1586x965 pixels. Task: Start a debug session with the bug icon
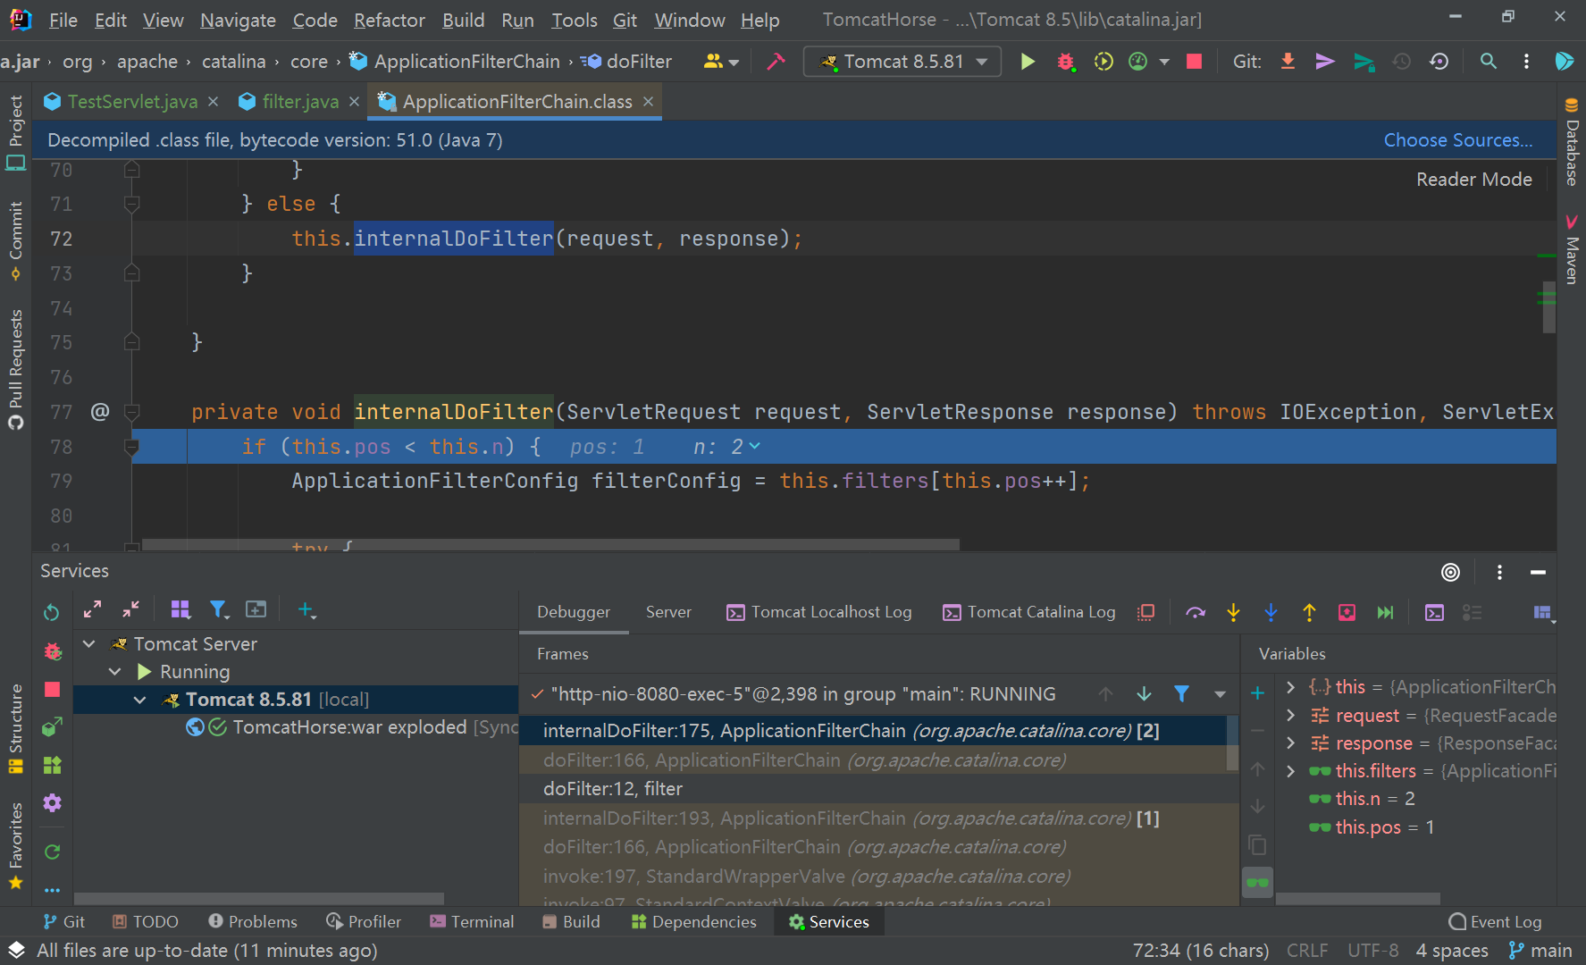pyautogui.click(x=1065, y=62)
